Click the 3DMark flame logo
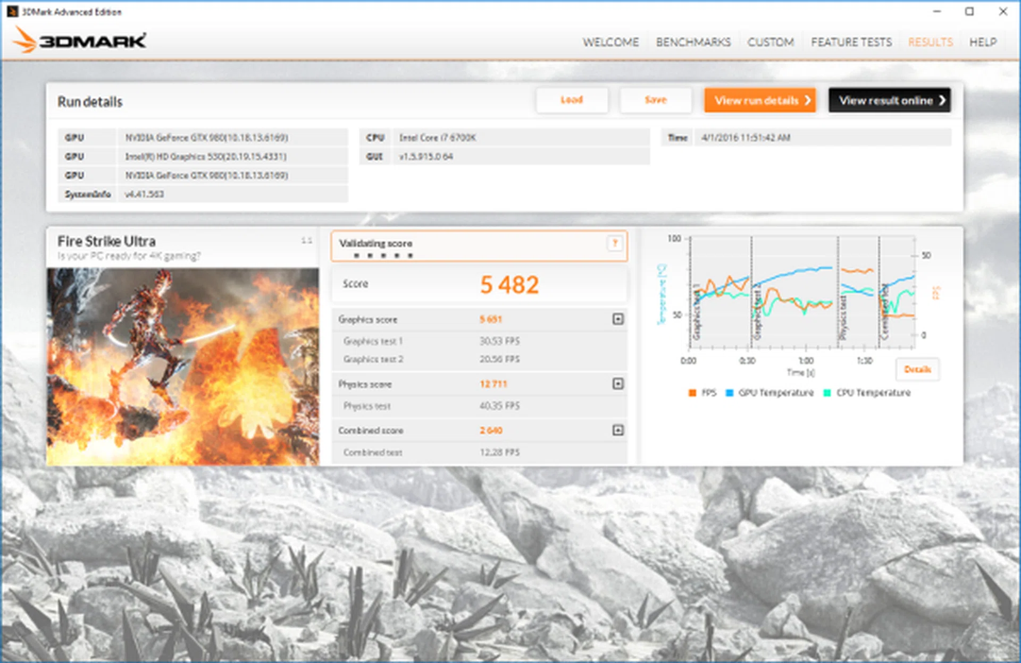 [x=24, y=40]
